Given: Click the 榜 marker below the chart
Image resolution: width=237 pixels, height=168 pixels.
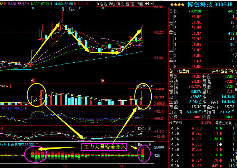Looking at the screenshot, I should [x=33, y=81].
